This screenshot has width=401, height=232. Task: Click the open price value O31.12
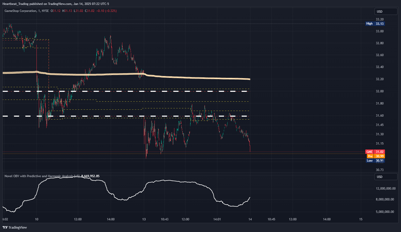pyautogui.click(x=56, y=11)
